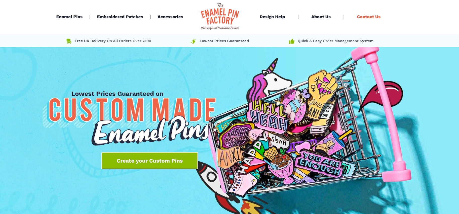Open the Design Help page
Viewport: 459px width, 214px height.
pyautogui.click(x=272, y=17)
